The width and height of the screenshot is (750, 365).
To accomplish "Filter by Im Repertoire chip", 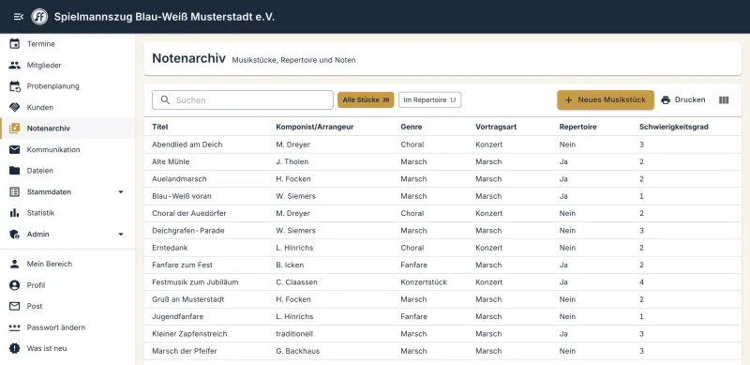I will (x=429, y=99).
